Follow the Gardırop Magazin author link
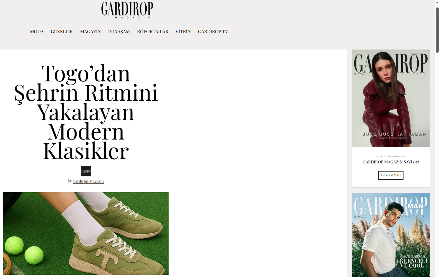The height and width of the screenshot is (277, 439). [88, 181]
